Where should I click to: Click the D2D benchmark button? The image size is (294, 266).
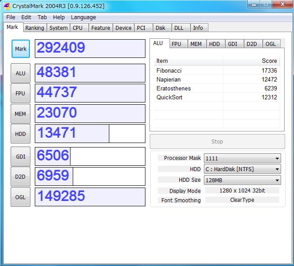pyautogui.click(x=21, y=176)
